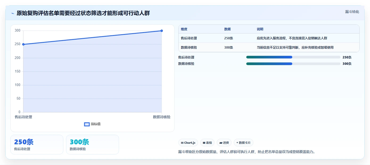Screen dimensions: 370x165
Task: Click the 售后待处理 progress bar
Action: click(293, 57)
